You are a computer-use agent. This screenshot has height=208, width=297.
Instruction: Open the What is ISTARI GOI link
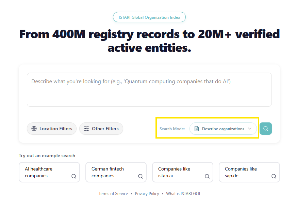183,194
